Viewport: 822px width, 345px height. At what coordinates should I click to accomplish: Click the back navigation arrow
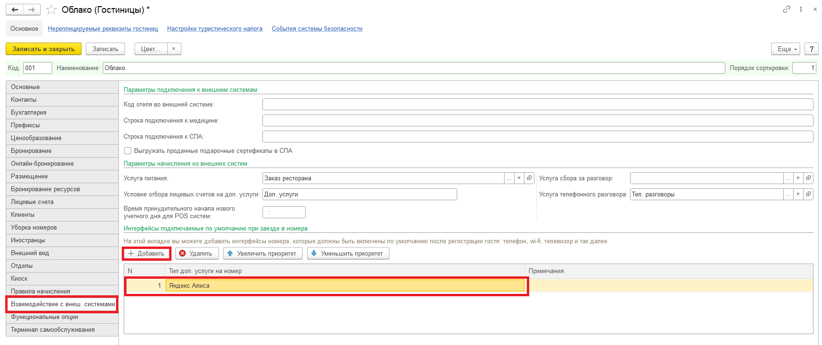pos(15,10)
